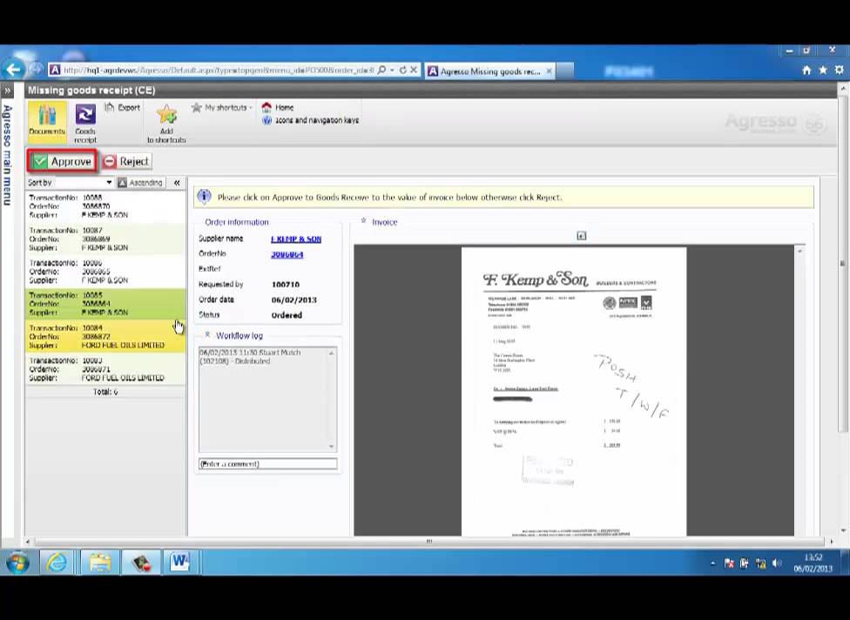Collapse the Invoice section
Screen dimensions: 850x620
point(363,221)
